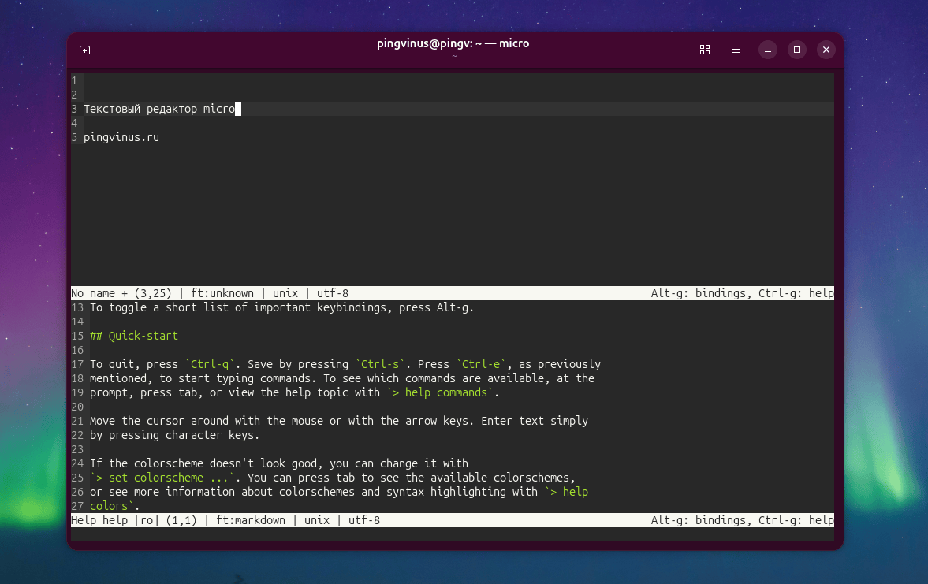Click the '`> help commands`' code text

(x=440, y=393)
